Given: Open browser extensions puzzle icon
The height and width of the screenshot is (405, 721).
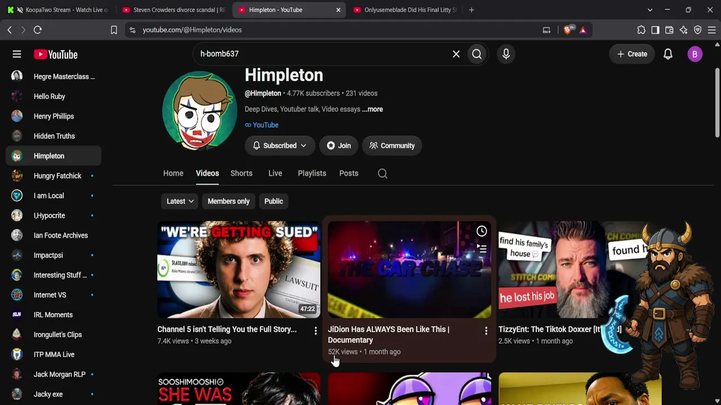Looking at the screenshot, I should (641, 30).
